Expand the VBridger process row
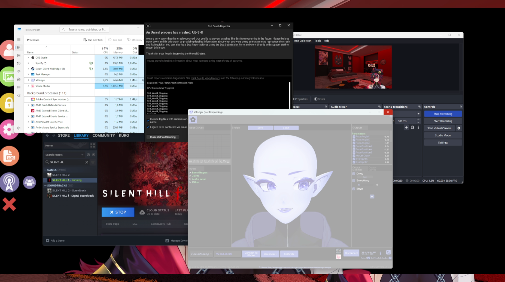Viewport: 505px width, 282px height. coord(28,80)
